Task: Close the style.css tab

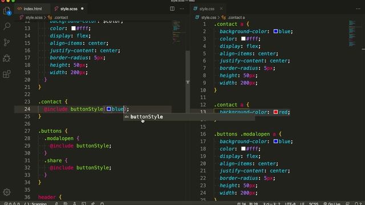Action: [x=221, y=9]
